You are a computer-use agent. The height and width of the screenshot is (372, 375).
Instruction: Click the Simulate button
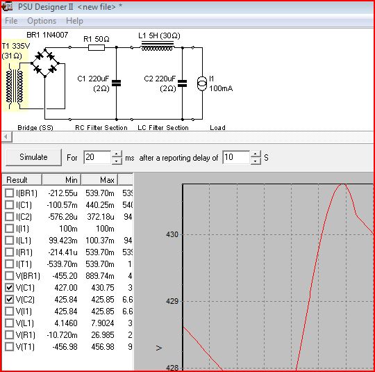tap(33, 157)
